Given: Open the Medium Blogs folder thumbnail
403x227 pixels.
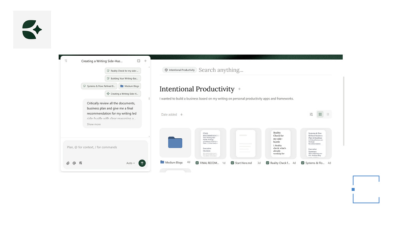Looking at the screenshot, I should pos(175,142).
